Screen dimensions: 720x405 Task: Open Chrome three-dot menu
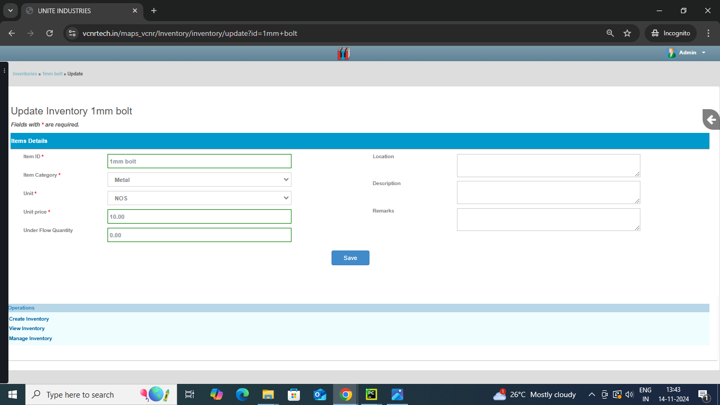[x=708, y=33]
